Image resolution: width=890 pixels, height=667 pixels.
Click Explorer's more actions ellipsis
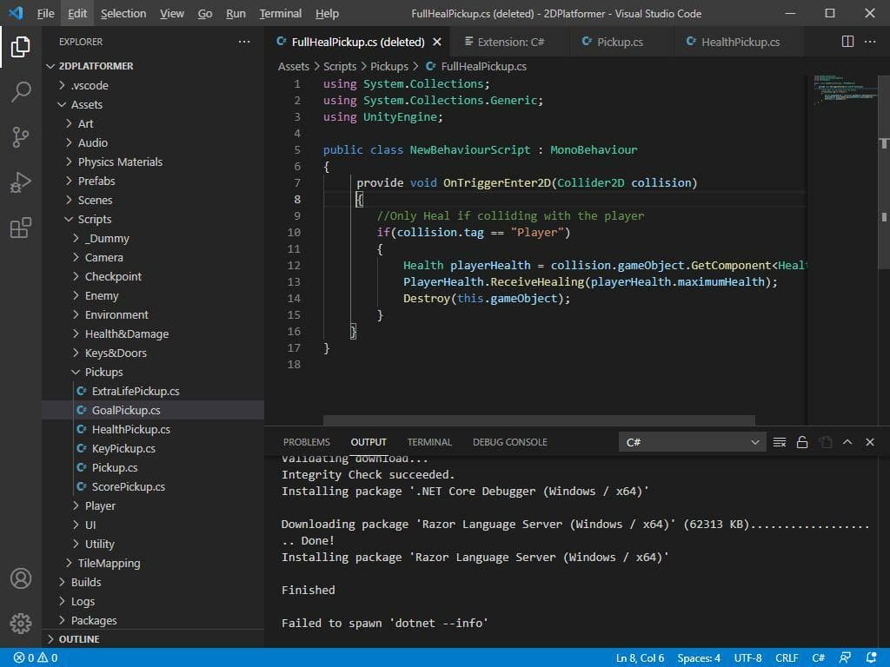click(244, 42)
